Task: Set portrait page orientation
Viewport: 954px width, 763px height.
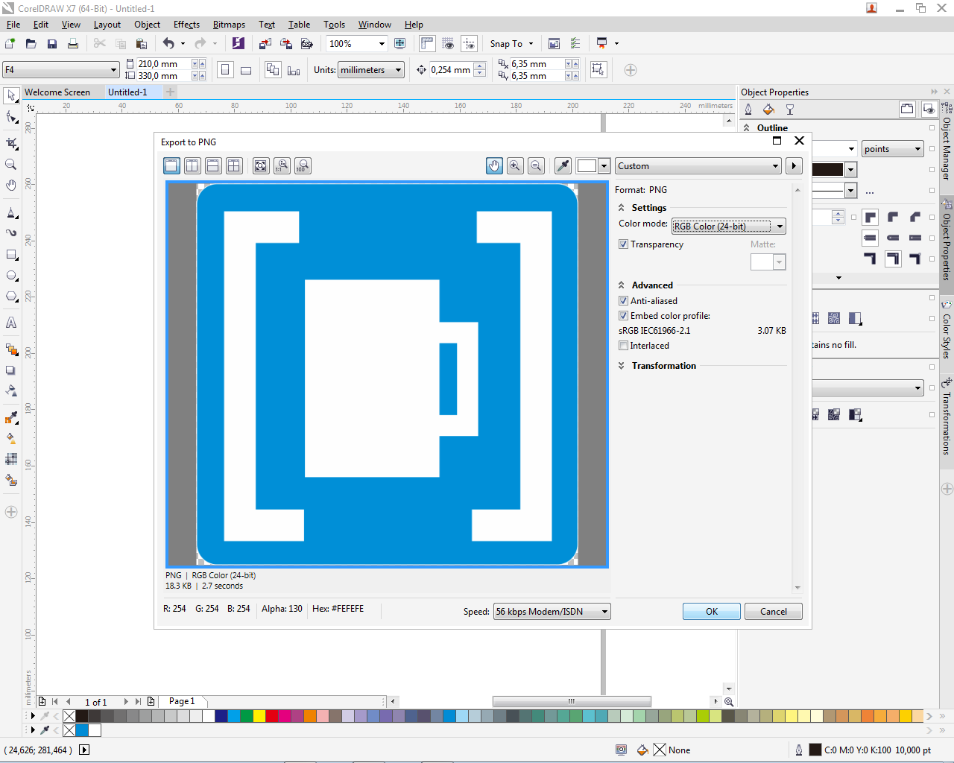Action: pyautogui.click(x=225, y=70)
